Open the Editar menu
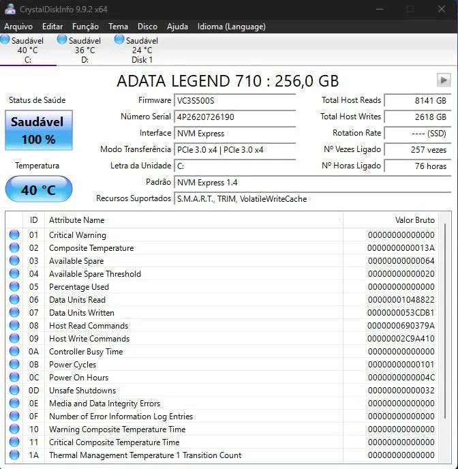This screenshot has width=458, height=469. pyautogui.click(x=52, y=27)
